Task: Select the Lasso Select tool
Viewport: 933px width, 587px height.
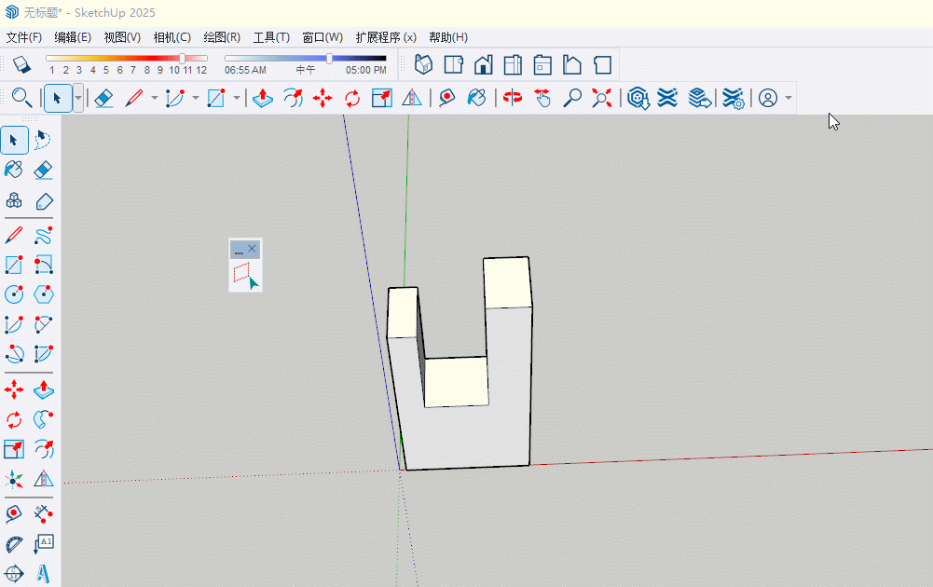Action: (43, 141)
